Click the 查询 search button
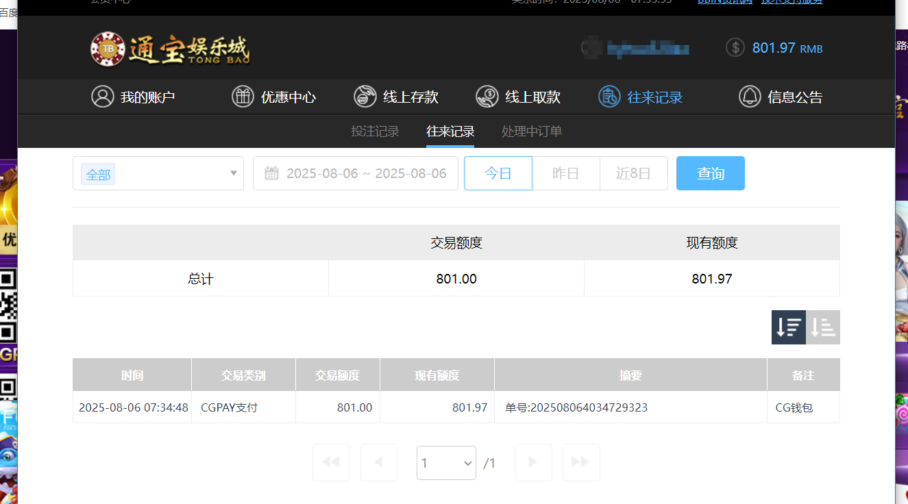Viewport: 908px width, 504px height. click(710, 173)
